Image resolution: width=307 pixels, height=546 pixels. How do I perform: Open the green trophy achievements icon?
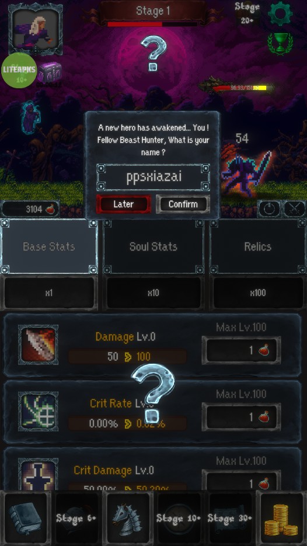point(280,44)
